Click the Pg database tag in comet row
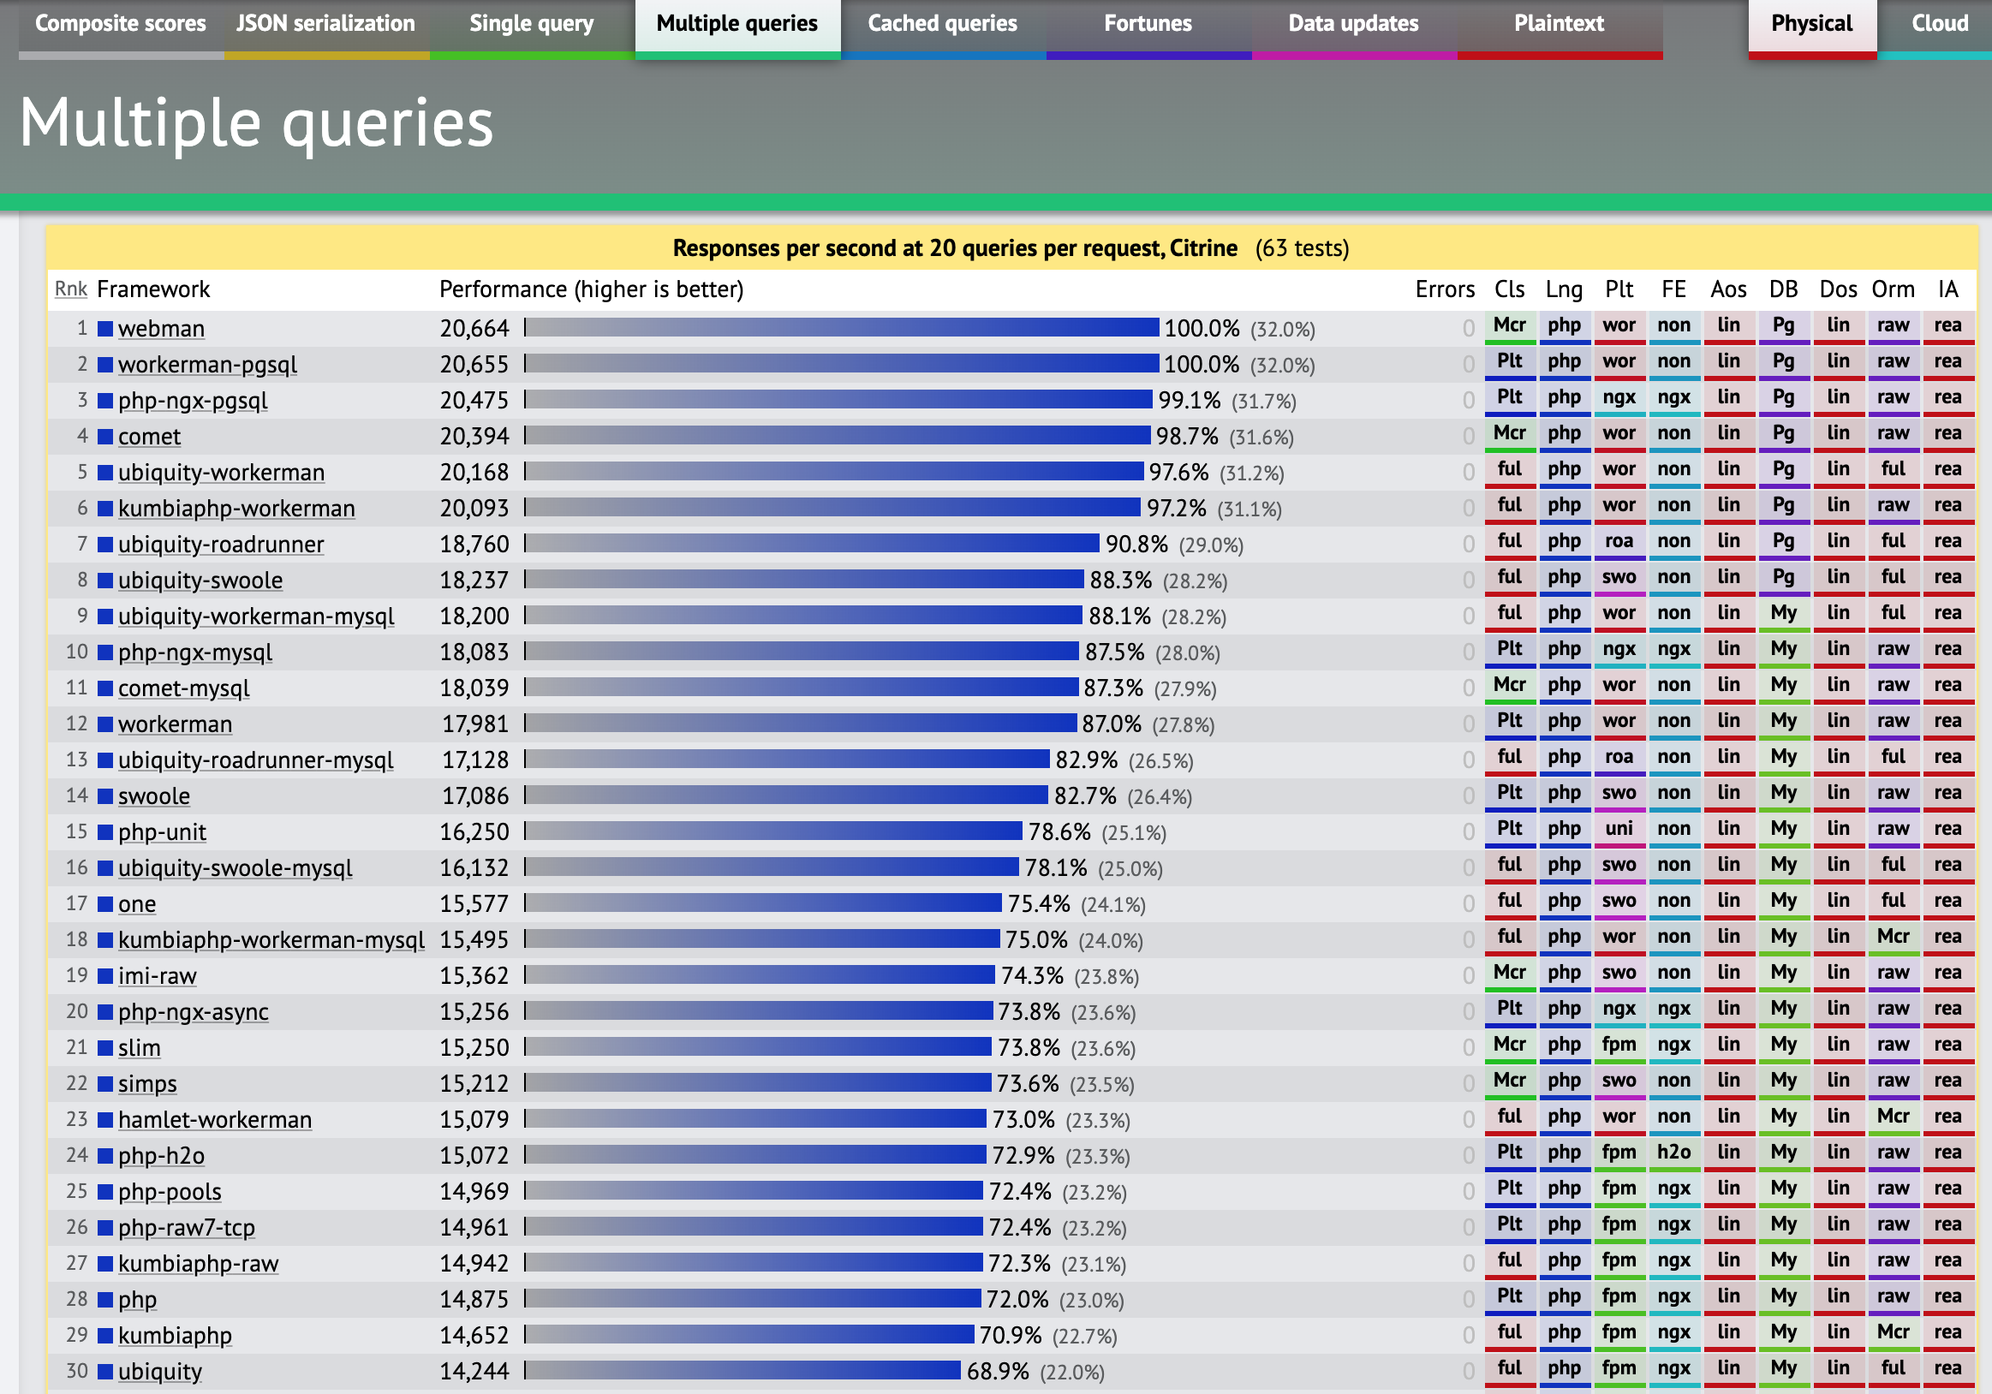 click(1784, 436)
